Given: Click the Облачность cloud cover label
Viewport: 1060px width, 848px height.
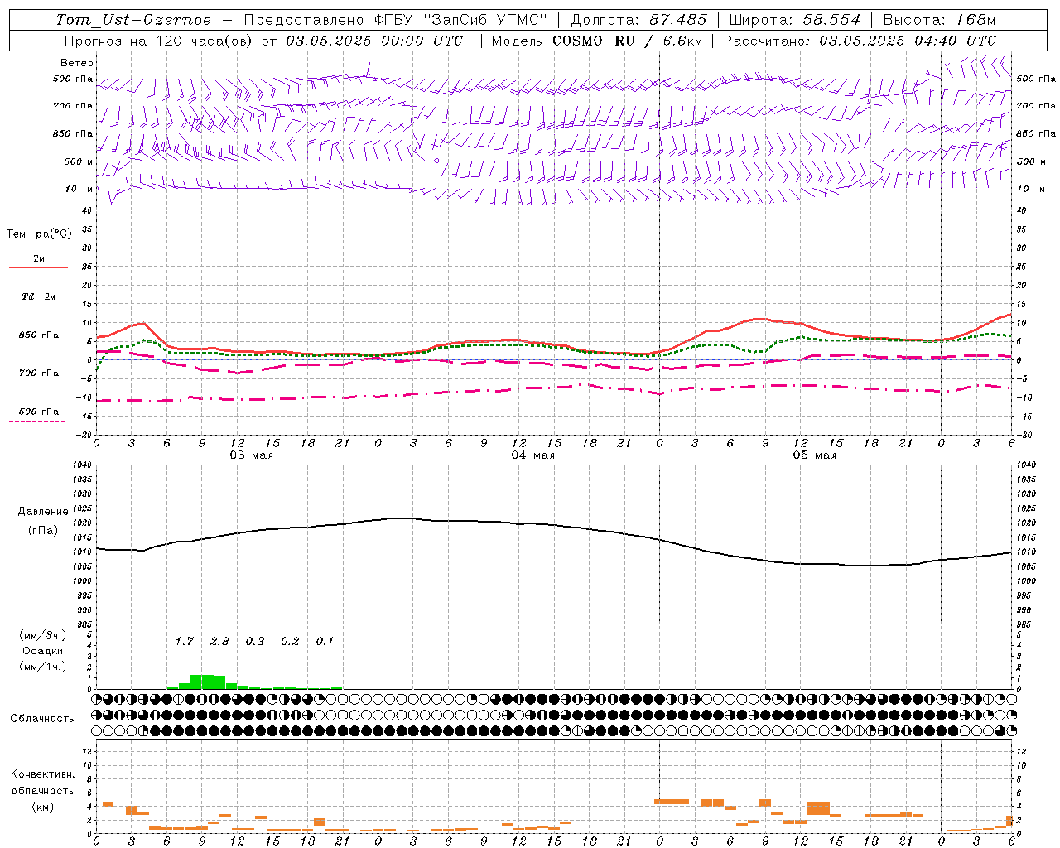Looking at the screenshot, I should [x=42, y=718].
